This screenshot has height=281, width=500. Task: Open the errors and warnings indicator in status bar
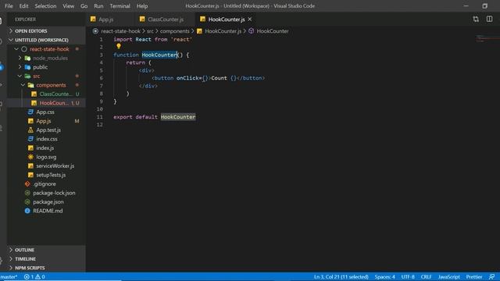click(34, 277)
